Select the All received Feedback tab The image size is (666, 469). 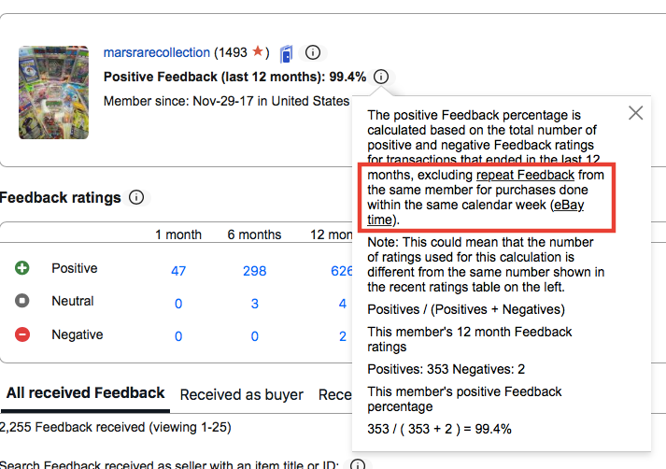(x=85, y=393)
